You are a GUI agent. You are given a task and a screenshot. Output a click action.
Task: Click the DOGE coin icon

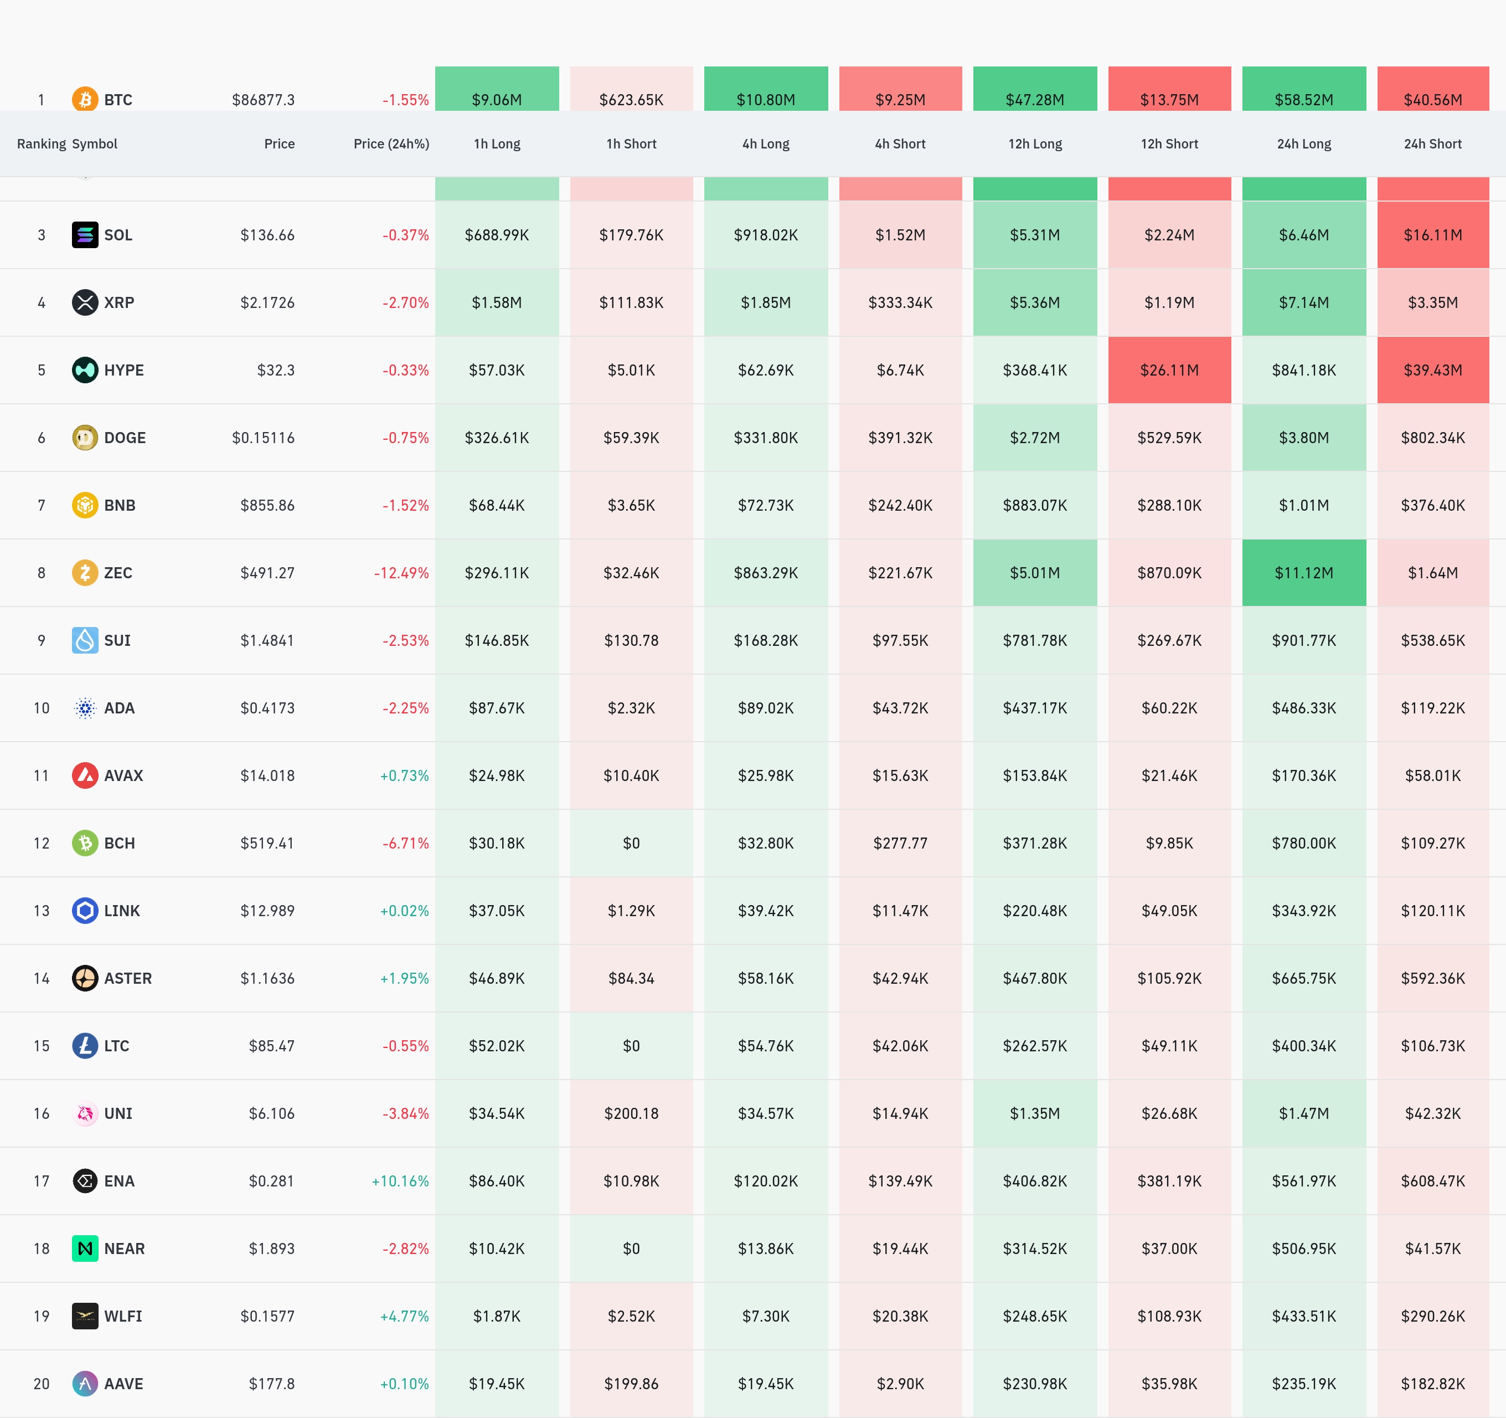(x=85, y=437)
